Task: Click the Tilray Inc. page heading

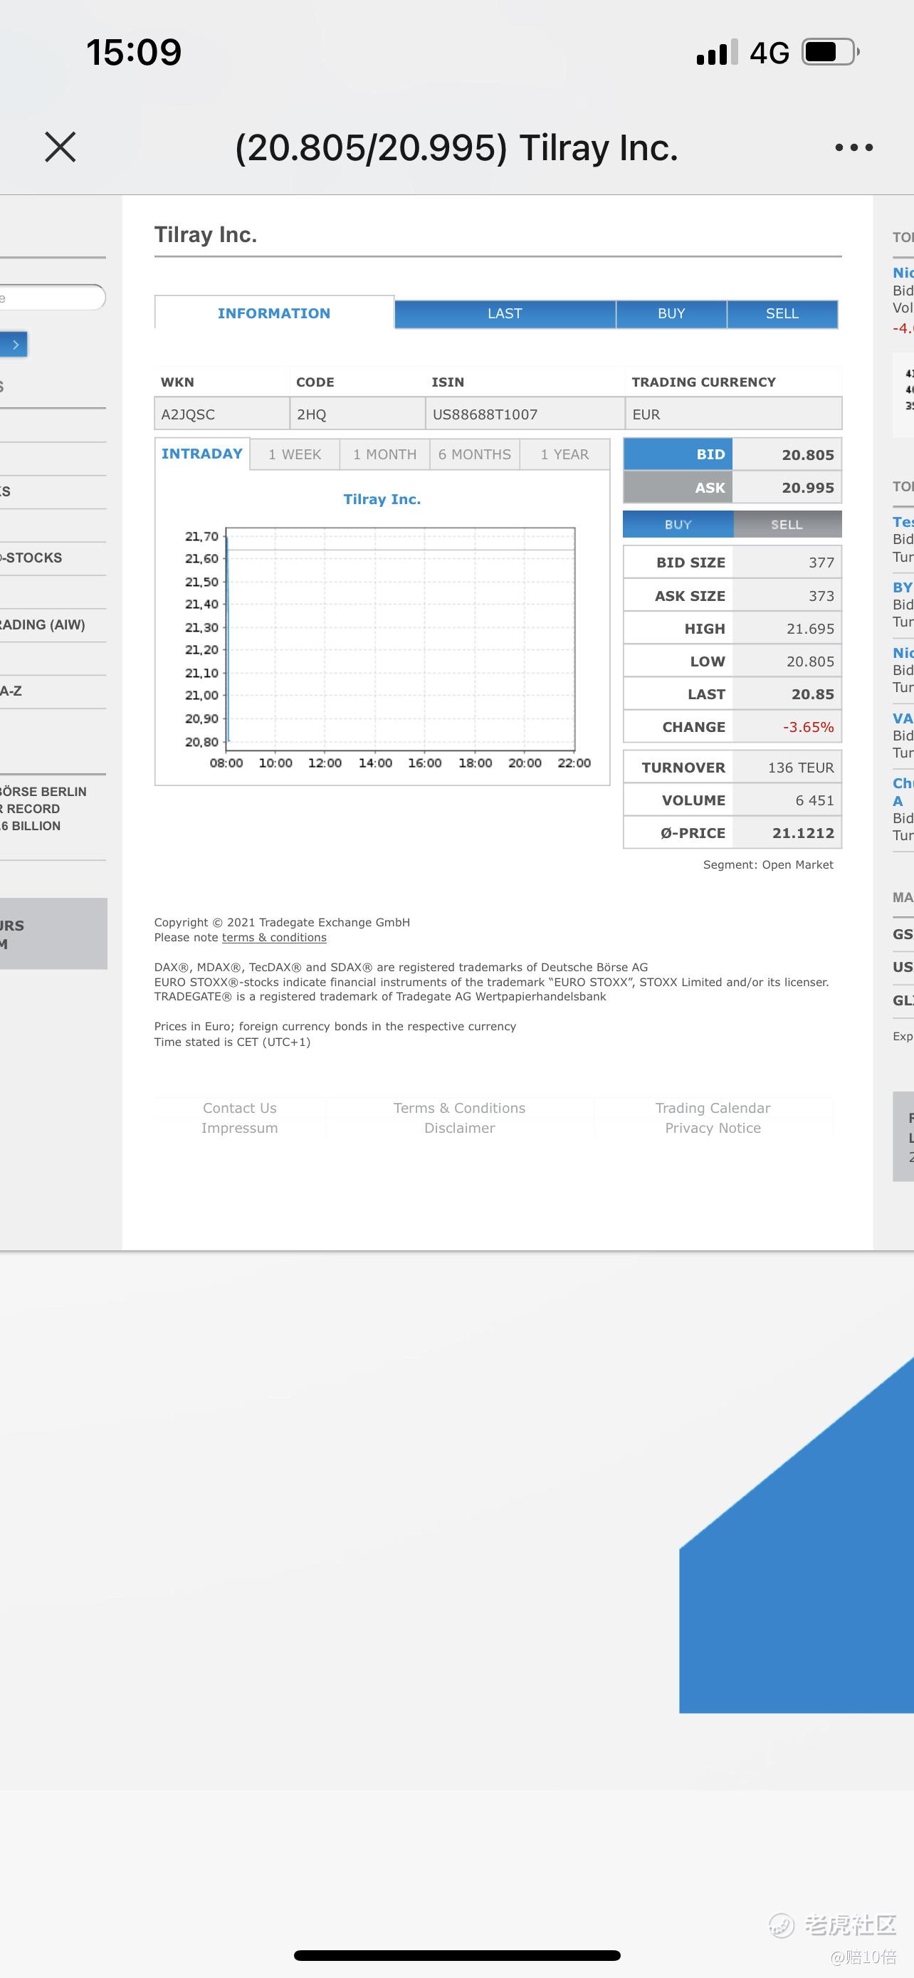Action: tap(206, 234)
